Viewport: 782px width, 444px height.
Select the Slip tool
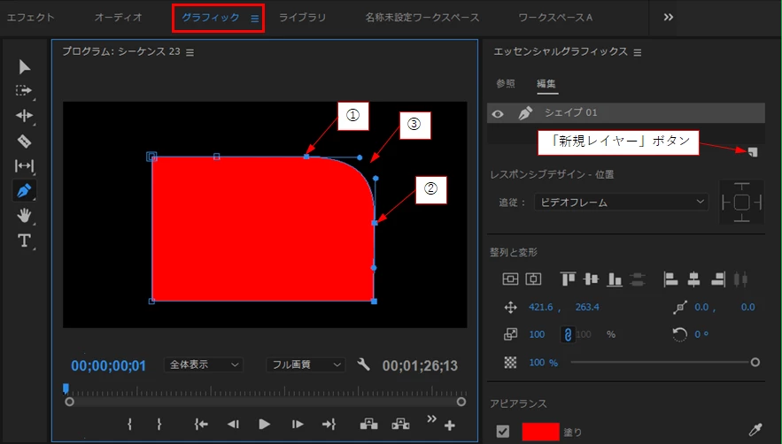(24, 165)
